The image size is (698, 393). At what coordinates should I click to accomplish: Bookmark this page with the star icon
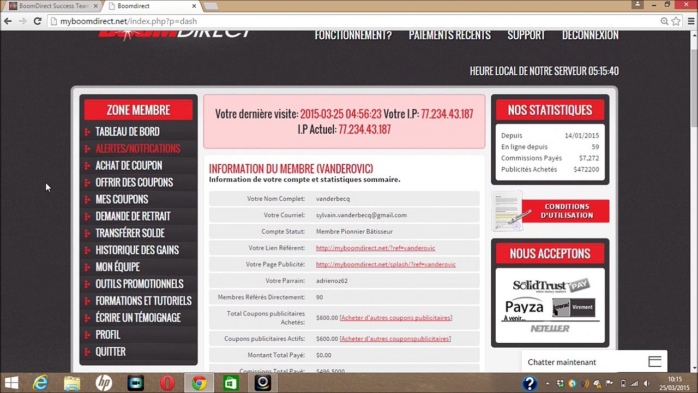tap(676, 21)
